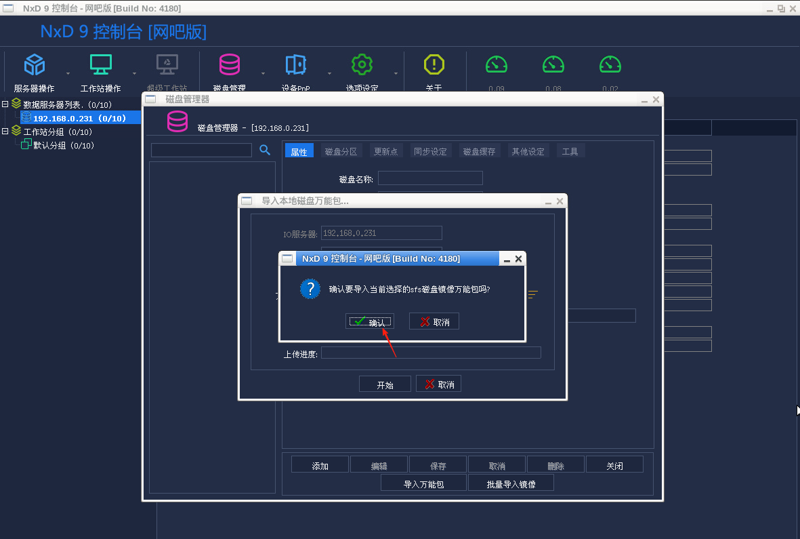The width and height of the screenshot is (800, 539).
Task: Click the 磁盘管理 pink disk icon
Action: [230, 64]
